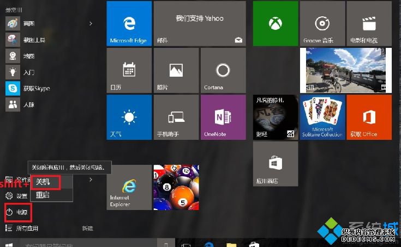Open the 日历 calendar tile
The image size is (401, 247).
[x=129, y=70]
